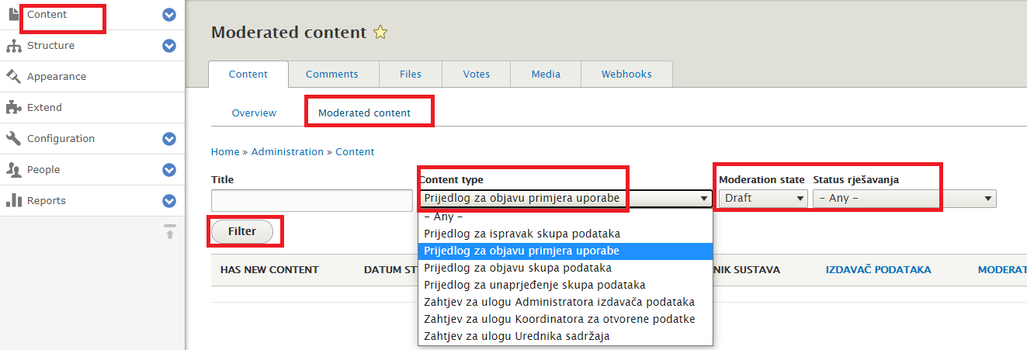Open the Moderation state dropdown

pyautogui.click(x=764, y=199)
